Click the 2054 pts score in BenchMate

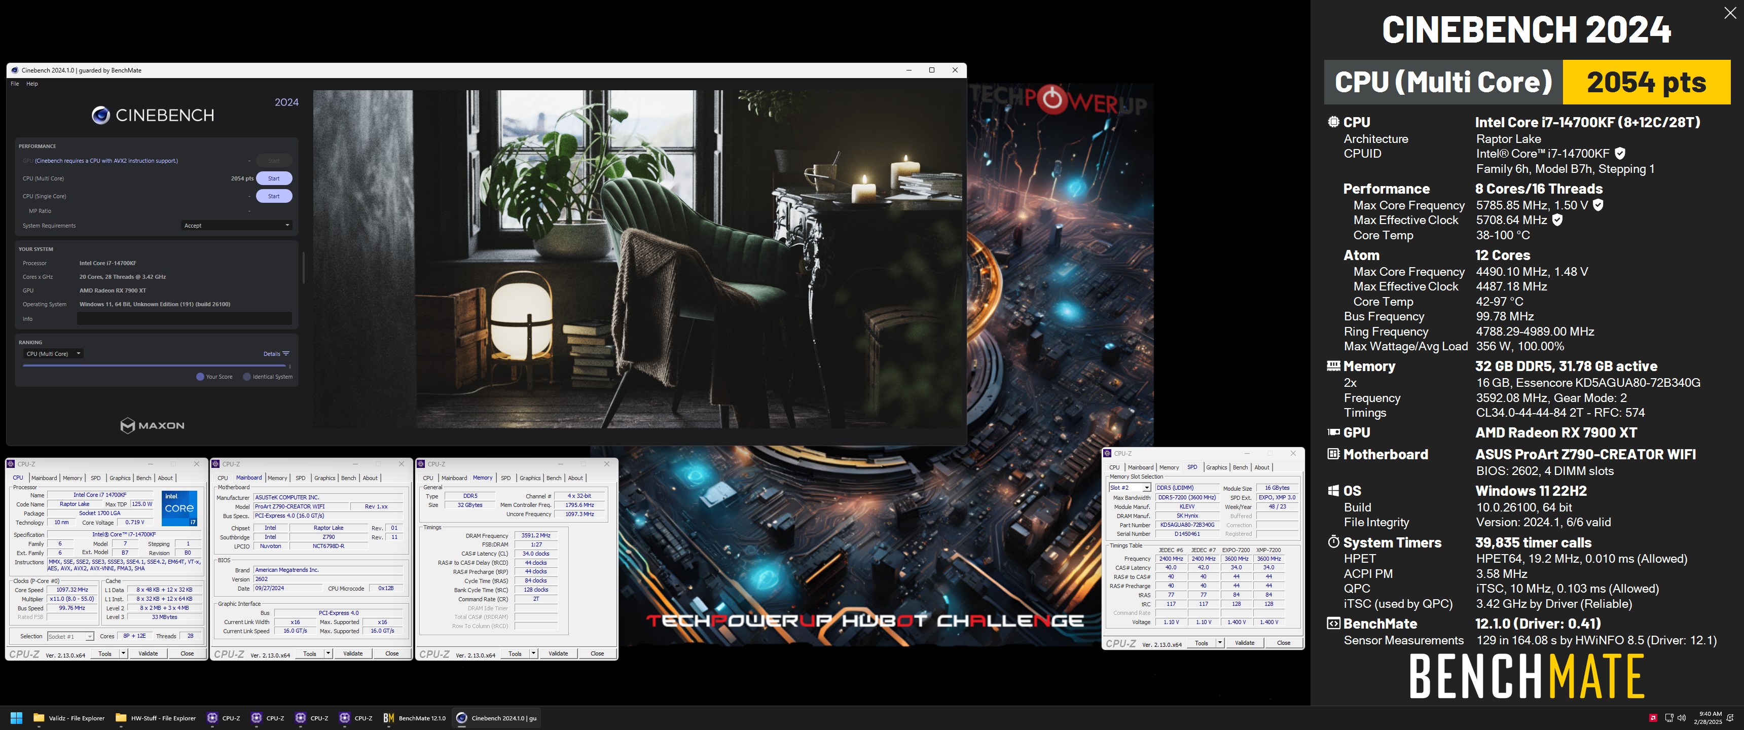point(1646,82)
